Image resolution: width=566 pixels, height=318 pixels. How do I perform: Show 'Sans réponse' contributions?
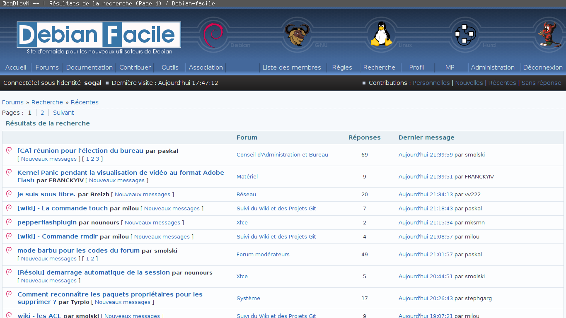click(541, 83)
